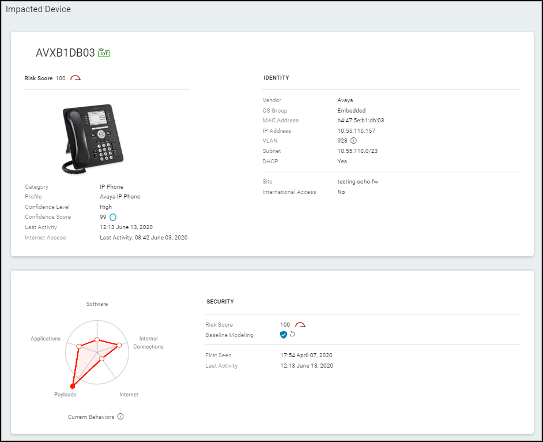
Task: Select the Internal Connections radar data point
Action: point(119,345)
